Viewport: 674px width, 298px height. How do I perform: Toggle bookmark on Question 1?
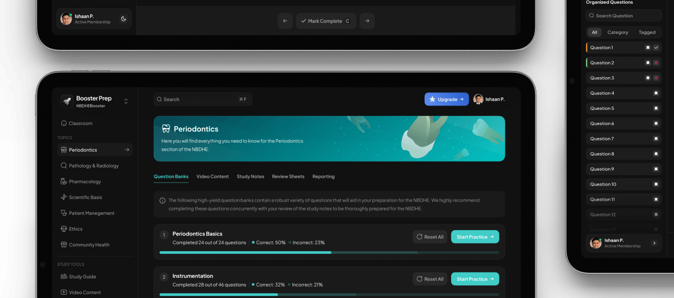tap(648, 47)
